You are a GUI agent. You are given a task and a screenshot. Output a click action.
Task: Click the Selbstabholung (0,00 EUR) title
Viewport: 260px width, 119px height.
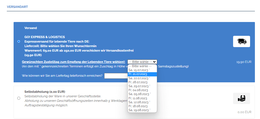coord(45,92)
